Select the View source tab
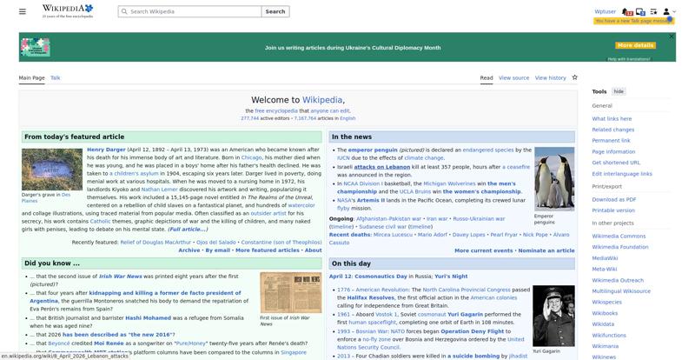 513,77
